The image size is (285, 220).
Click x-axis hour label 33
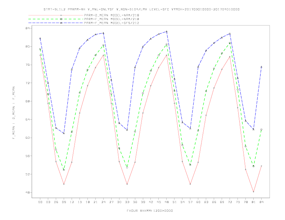pyautogui.click(x=127, y=202)
